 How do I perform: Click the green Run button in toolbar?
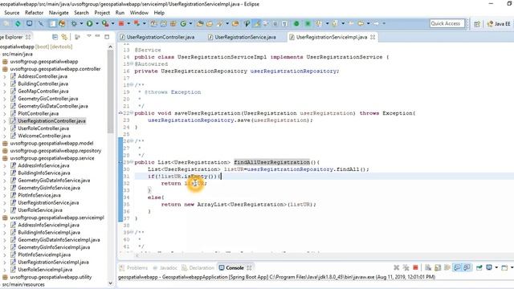[x=89, y=23]
